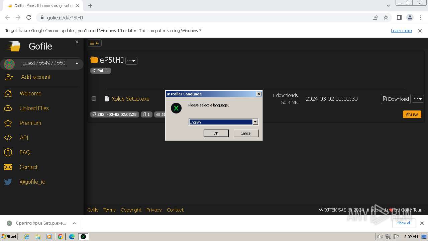The width and height of the screenshot is (428, 241).
Task: Open tab search dropdown arrow
Action: (388, 6)
